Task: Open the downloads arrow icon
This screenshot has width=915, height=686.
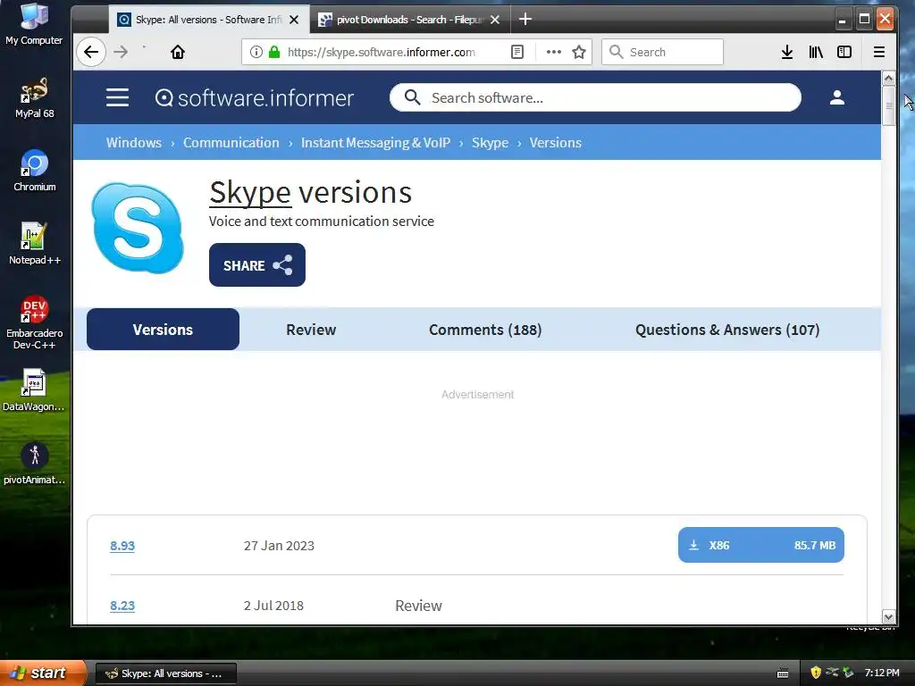Action: [x=787, y=52]
